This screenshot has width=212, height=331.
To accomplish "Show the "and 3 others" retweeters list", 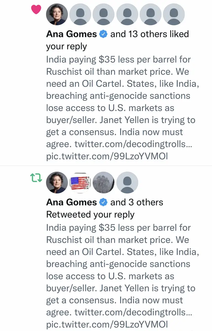I will tap(137, 202).
